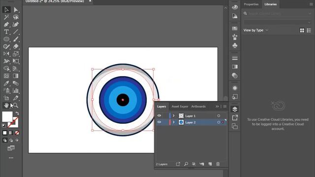Select the Hand tool
Image resolution: width=315 pixels, height=177 pixels.
[x=6, y=105]
